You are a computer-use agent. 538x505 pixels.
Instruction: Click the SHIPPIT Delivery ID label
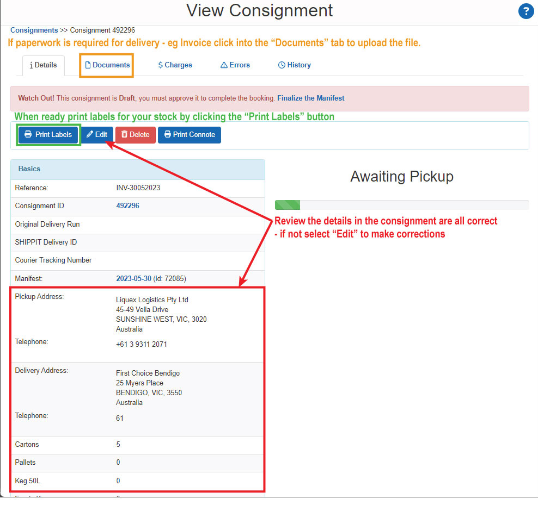[x=46, y=242]
